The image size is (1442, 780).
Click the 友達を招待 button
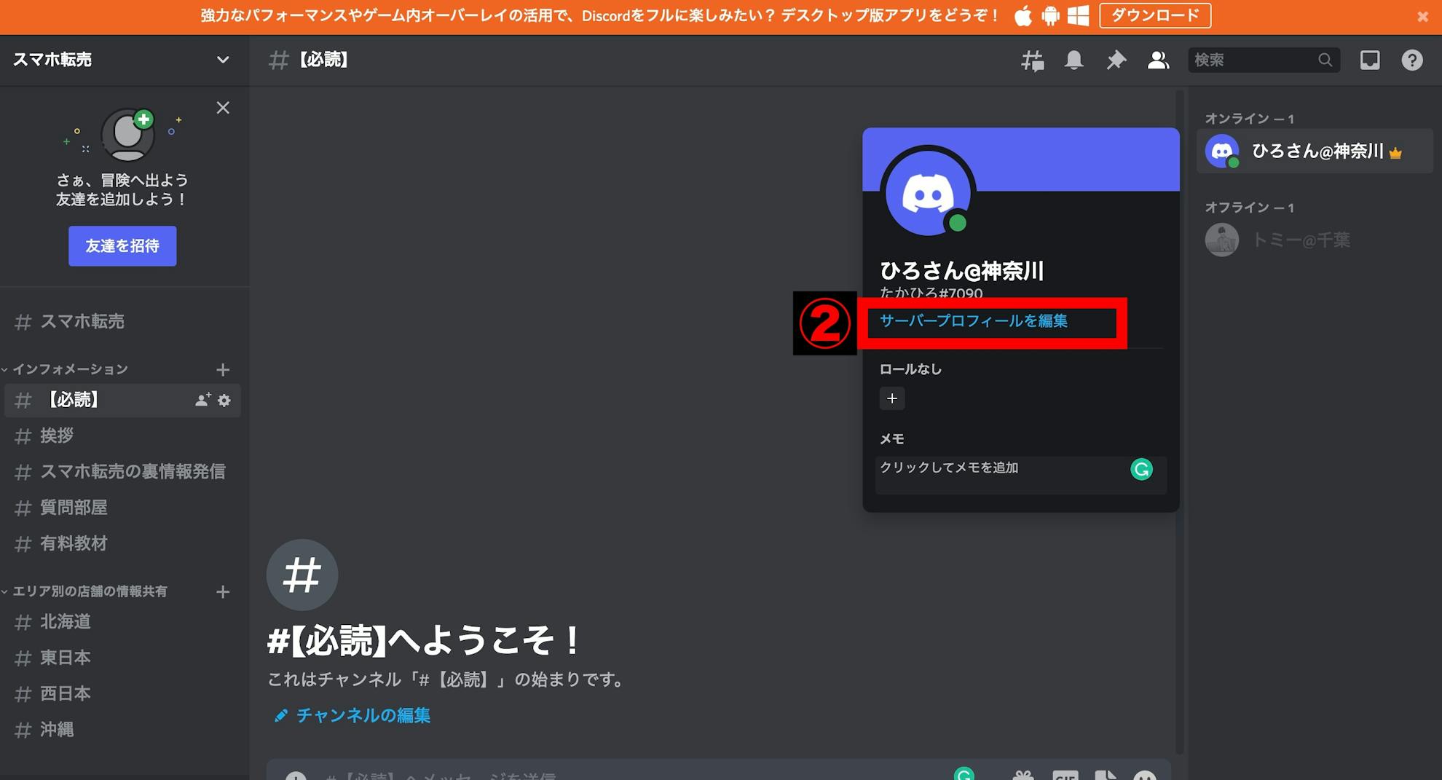pos(122,245)
